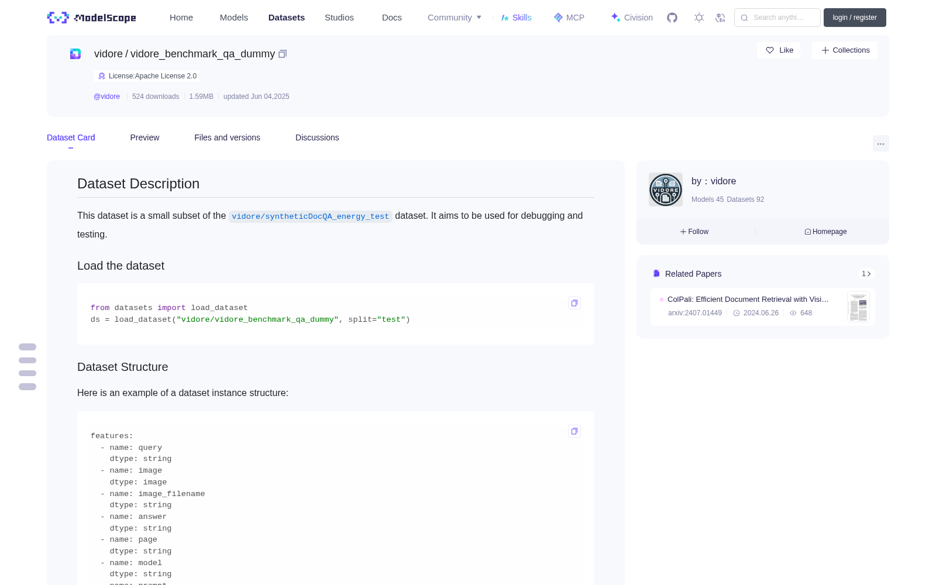Click the login / register button

[855, 18]
